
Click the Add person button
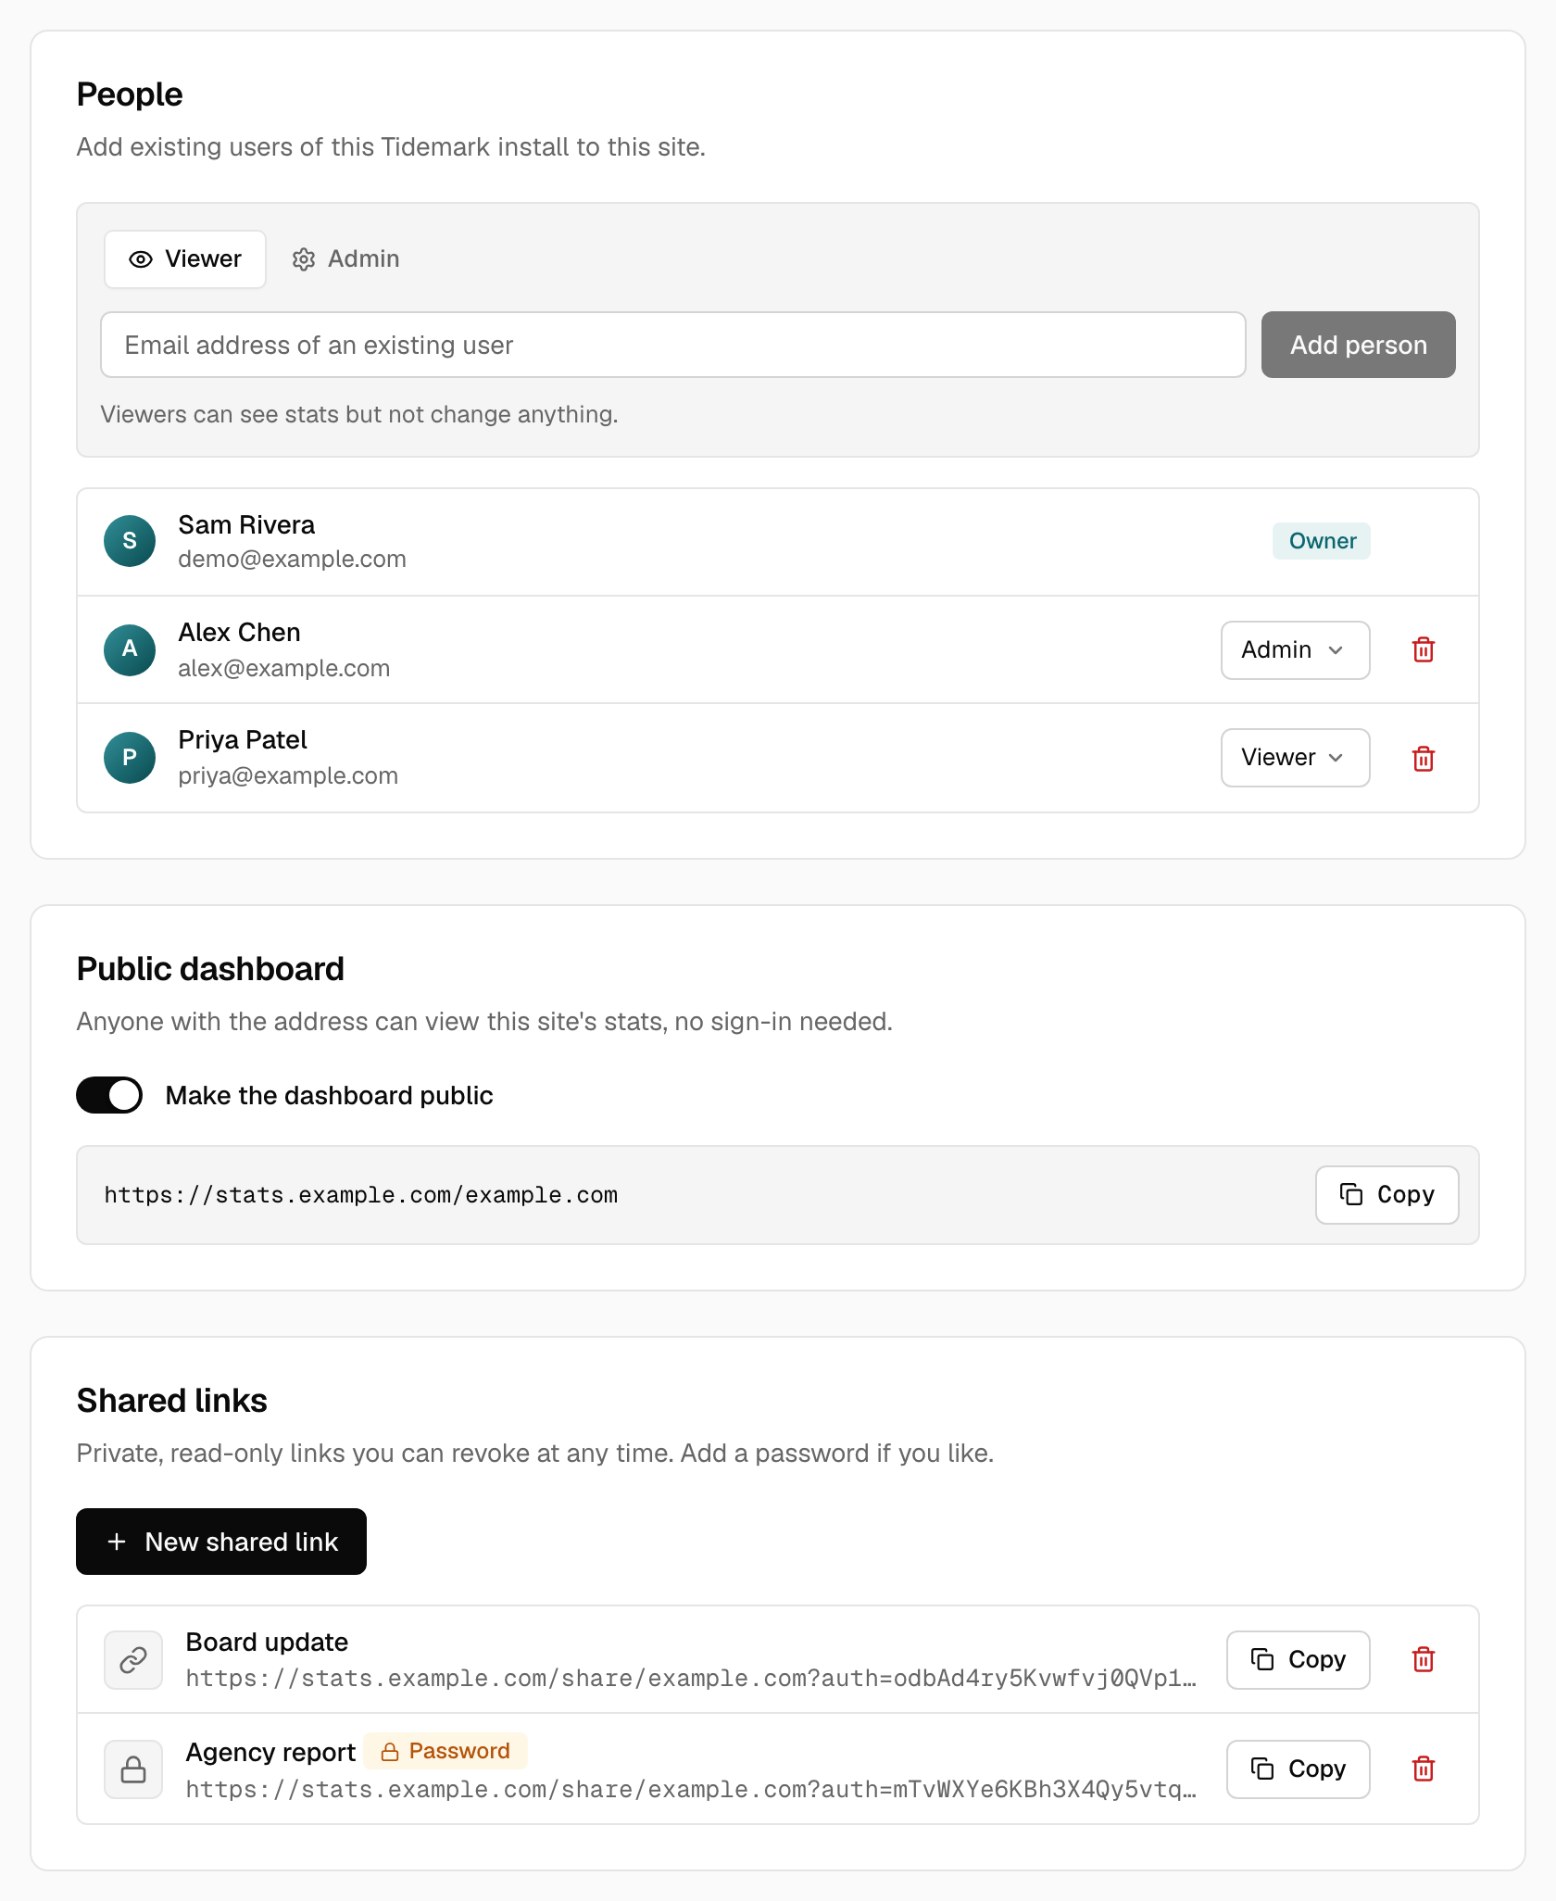1358,345
